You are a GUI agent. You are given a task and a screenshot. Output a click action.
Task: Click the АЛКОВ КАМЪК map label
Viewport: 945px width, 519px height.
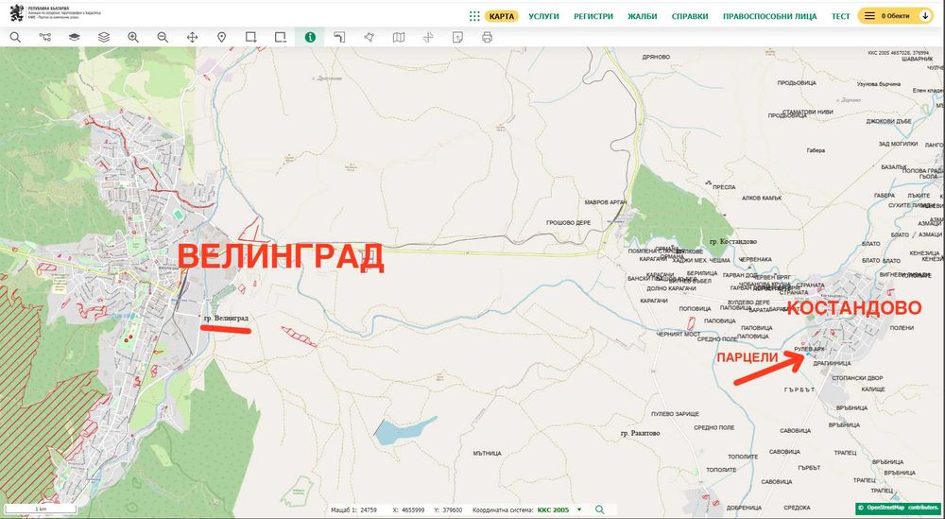(761, 199)
